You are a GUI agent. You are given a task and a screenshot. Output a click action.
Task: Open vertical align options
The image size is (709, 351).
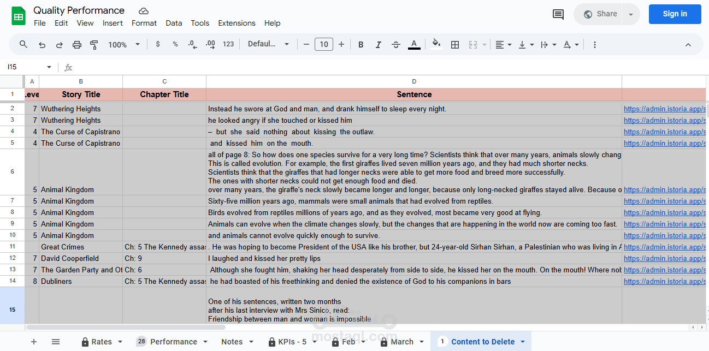[x=526, y=45]
